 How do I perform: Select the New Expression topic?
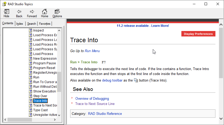(45, 59)
